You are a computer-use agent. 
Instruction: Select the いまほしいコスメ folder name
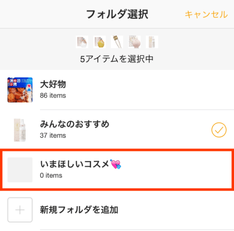click(75, 165)
